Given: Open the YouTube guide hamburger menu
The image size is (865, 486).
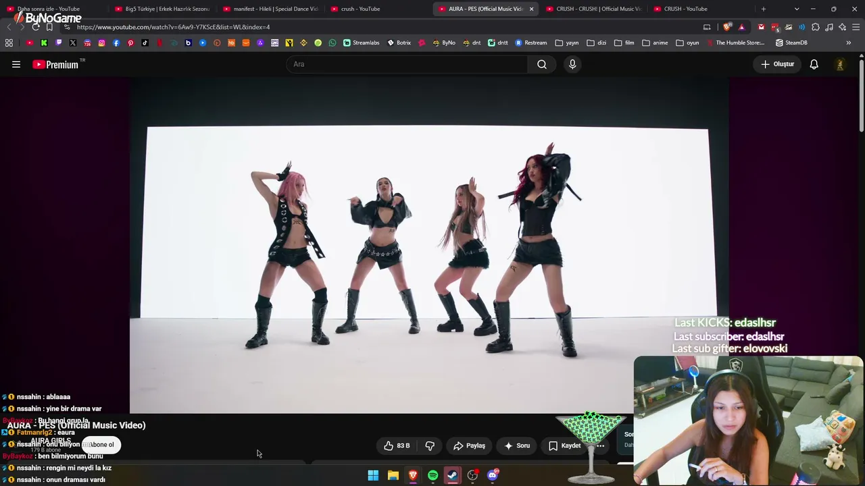Looking at the screenshot, I should (x=16, y=64).
